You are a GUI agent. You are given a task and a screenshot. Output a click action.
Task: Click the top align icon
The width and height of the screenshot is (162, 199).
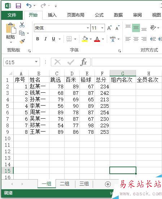128,26
